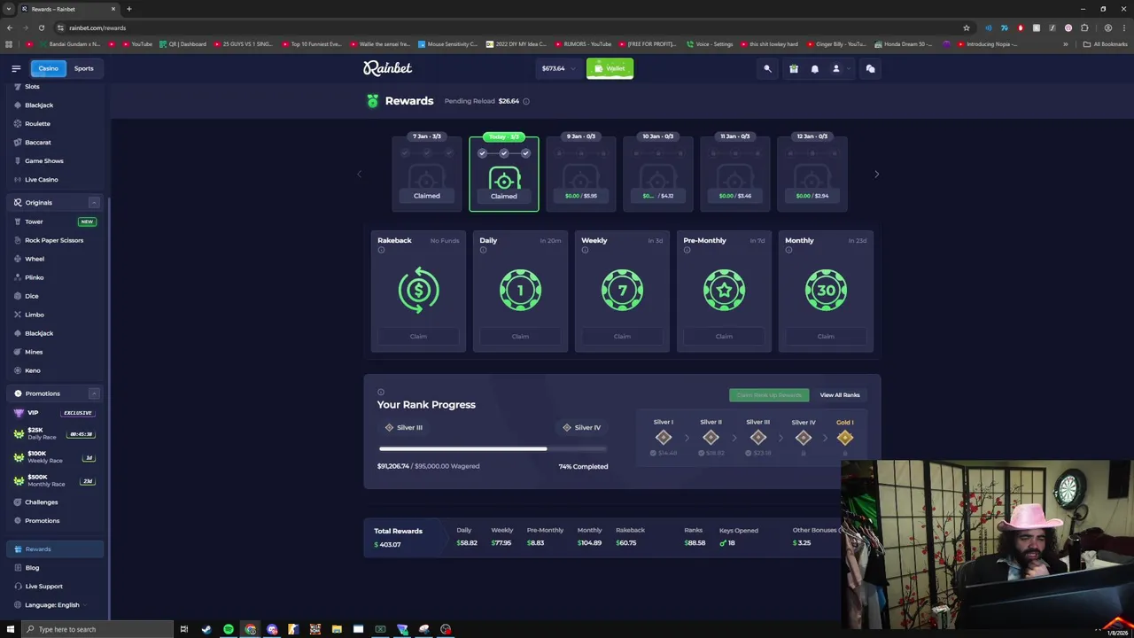The width and height of the screenshot is (1134, 638).
Task: Switch to the Casino tab
Action: [x=48, y=68]
